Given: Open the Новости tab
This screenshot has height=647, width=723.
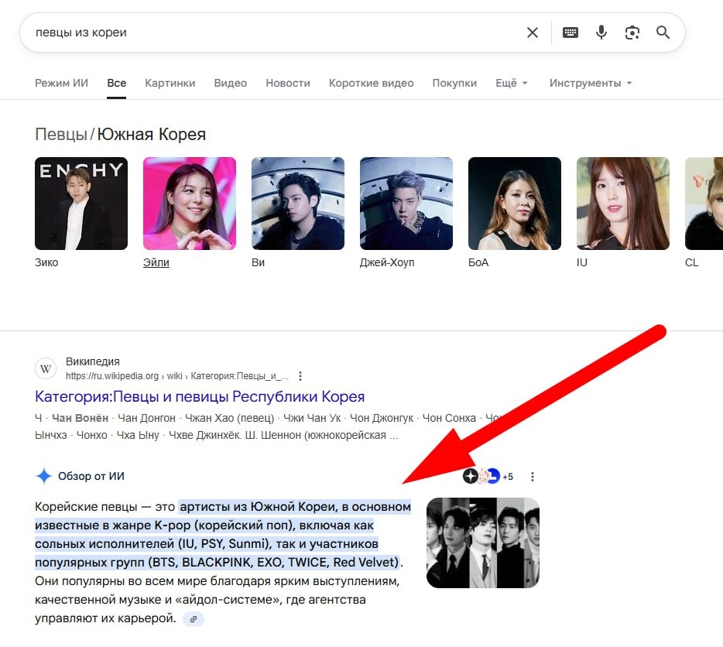Looking at the screenshot, I should pos(288,83).
